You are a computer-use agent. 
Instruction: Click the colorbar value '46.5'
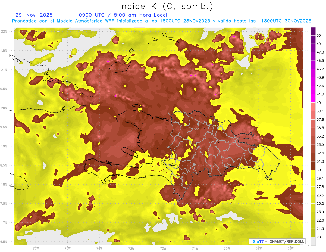click(x=320, y=61)
